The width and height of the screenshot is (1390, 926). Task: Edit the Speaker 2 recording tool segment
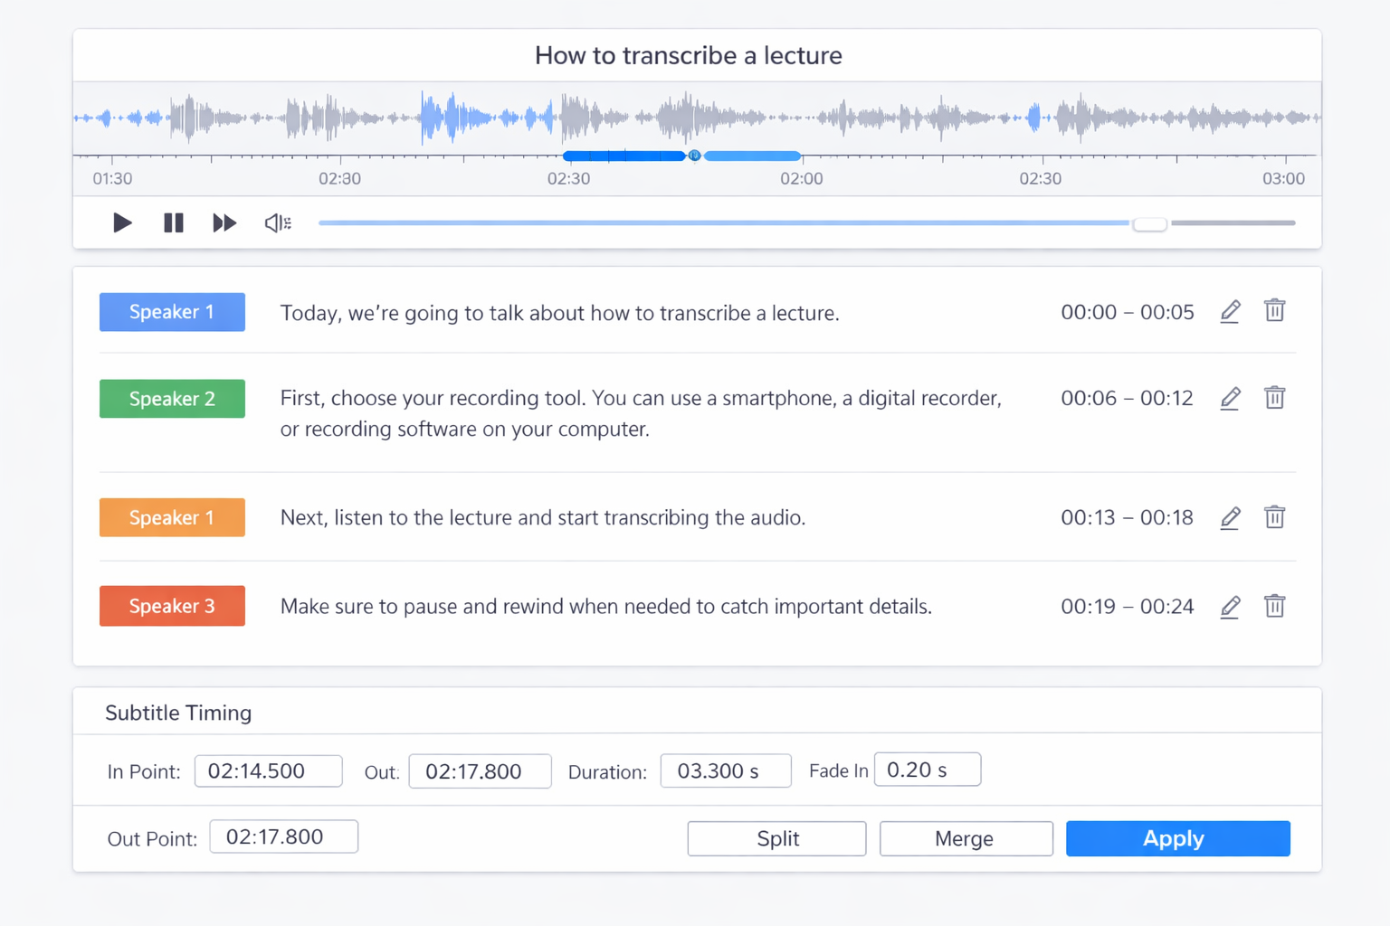(x=1229, y=398)
